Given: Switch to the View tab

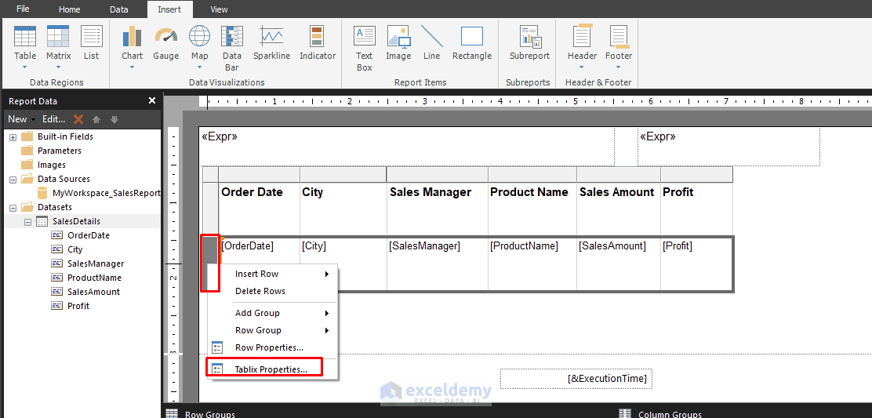Looking at the screenshot, I should [x=219, y=9].
